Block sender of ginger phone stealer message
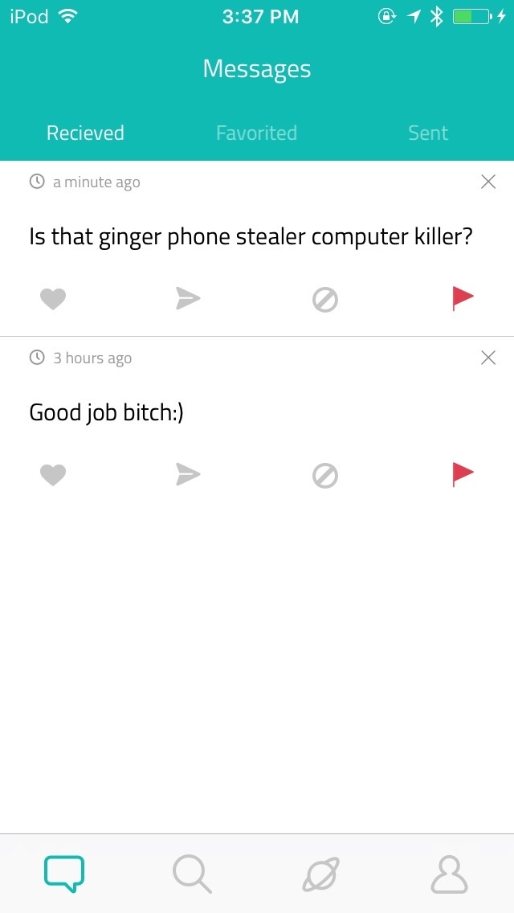This screenshot has width=514, height=913. (x=324, y=300)
